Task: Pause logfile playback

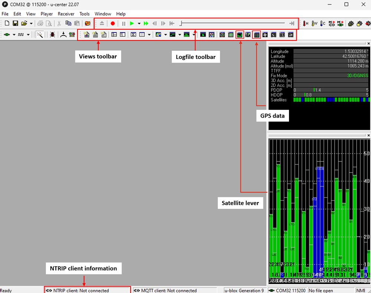Action: 124,23
